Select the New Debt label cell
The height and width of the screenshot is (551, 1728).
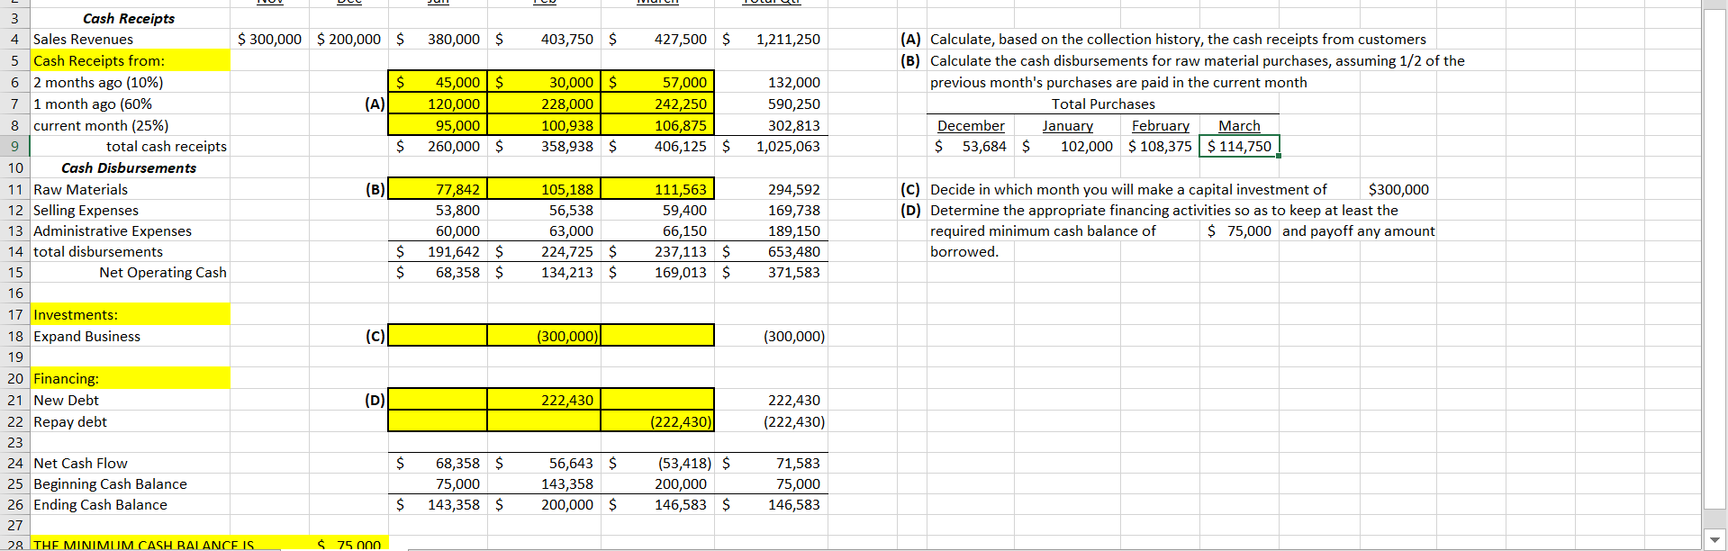click(130, 400)
